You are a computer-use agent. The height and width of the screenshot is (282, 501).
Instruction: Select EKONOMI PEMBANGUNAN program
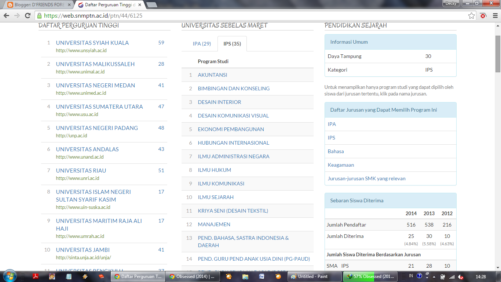pos(231,129)
